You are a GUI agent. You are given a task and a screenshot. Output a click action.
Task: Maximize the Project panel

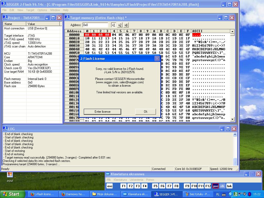click(x=53, y=18)
